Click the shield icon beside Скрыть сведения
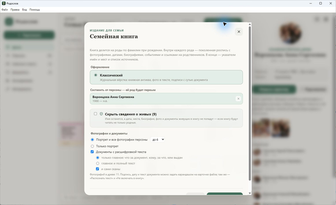Viewport: 336px width, 205px height. 101,114
